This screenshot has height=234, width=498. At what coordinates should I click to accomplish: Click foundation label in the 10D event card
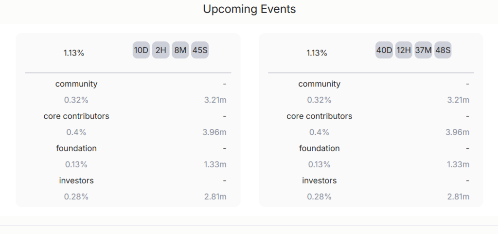click(76, 148)
